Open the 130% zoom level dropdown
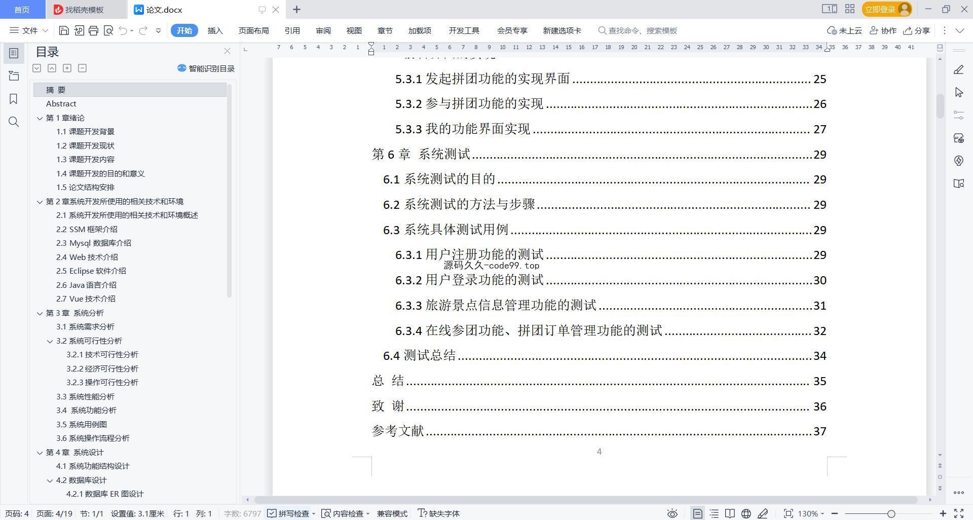The image size is (973, 520). 811,513
